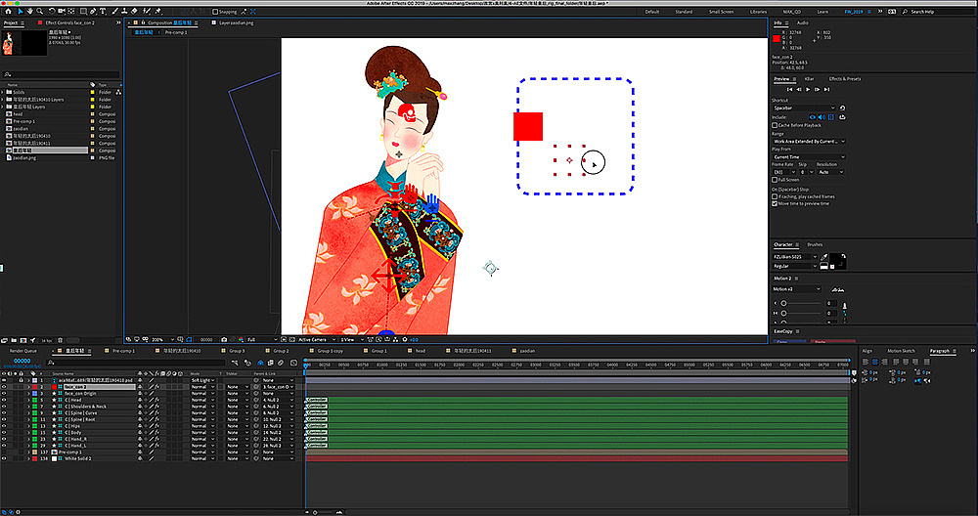
Task: Click red info color swatch in Info panel
Action: tap(776, 39)
